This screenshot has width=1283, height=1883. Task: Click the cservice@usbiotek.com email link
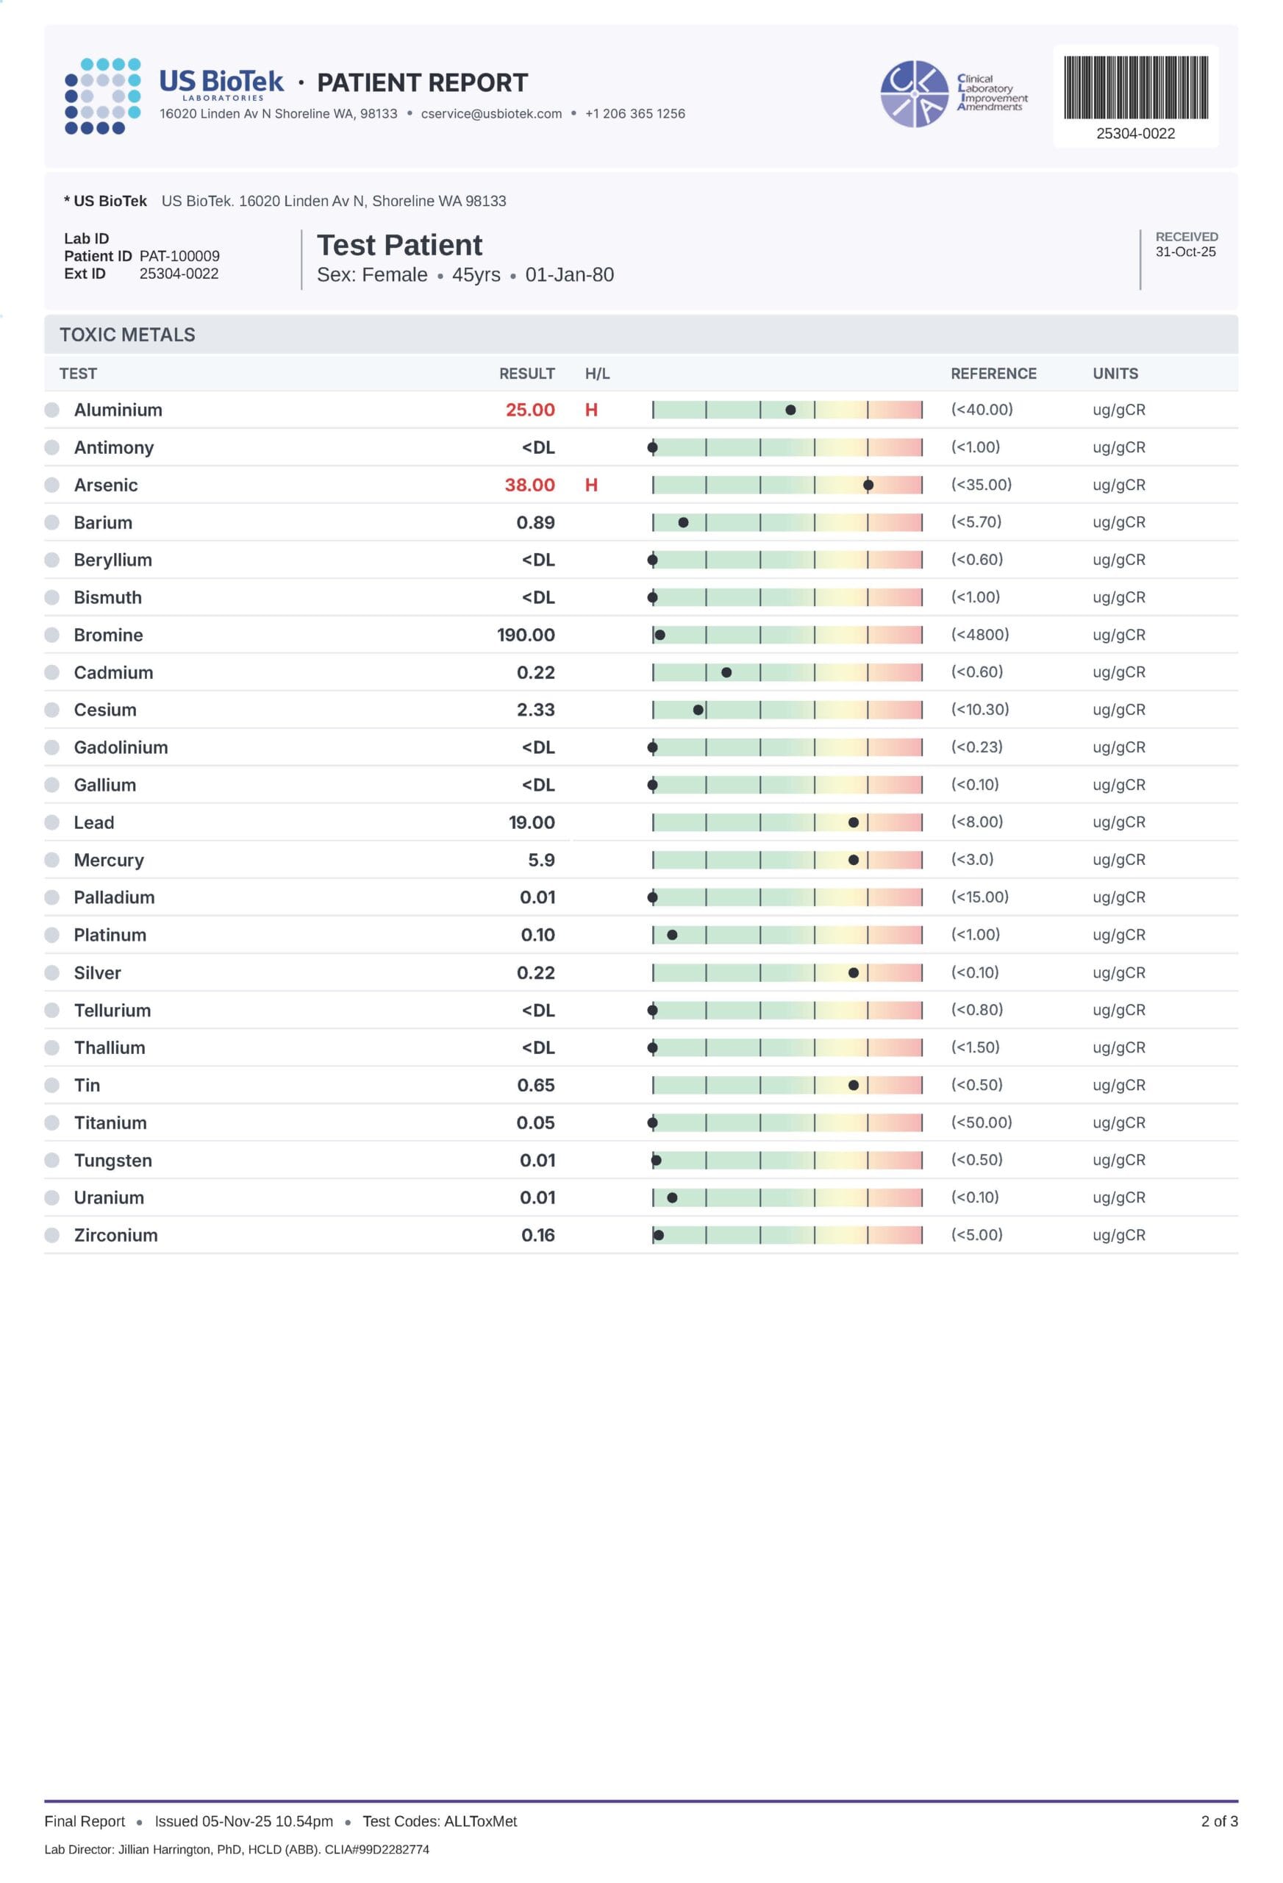pos(491,114)
